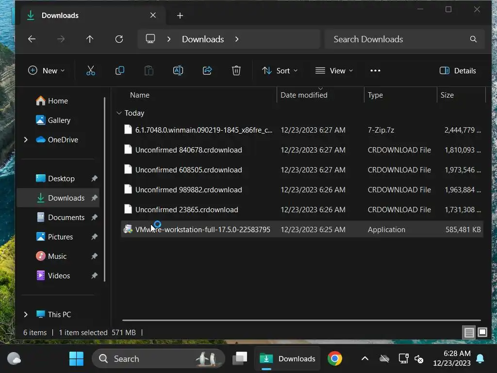Click the OneDrive tray cloud icon

click(384, 359)
